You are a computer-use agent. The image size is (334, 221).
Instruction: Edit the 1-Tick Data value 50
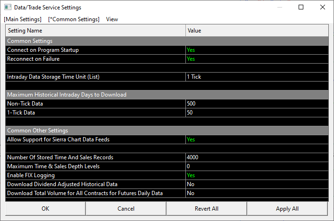[257, 113]
